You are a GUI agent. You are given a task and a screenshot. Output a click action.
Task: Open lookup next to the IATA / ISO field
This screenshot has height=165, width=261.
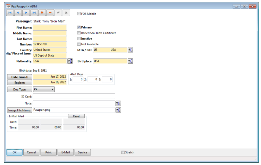click(x=130, y=50)
